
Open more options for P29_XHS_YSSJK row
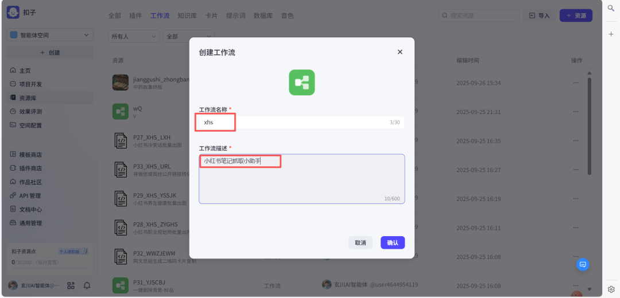coord(576,198)
